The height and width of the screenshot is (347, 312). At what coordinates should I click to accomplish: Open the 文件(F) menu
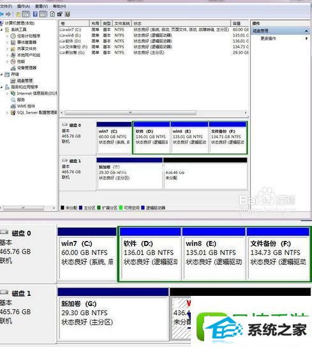coord(6,6)
